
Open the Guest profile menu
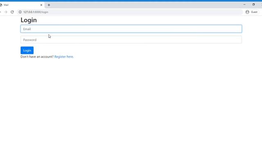point(251,12)
